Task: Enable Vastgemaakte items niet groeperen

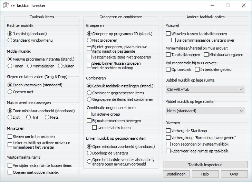Action: click(89, 57)
